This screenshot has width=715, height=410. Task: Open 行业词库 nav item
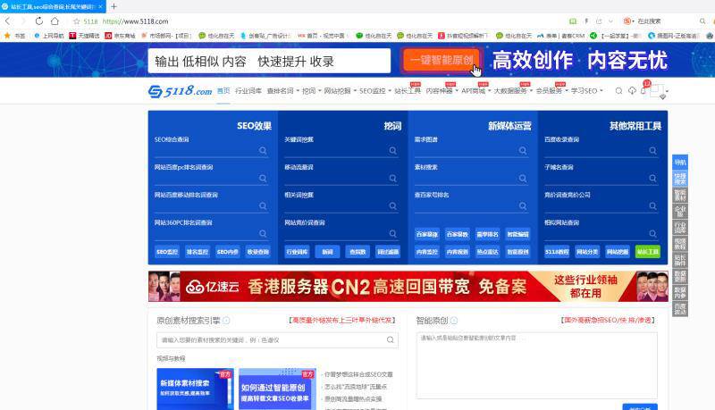point(248,91)
